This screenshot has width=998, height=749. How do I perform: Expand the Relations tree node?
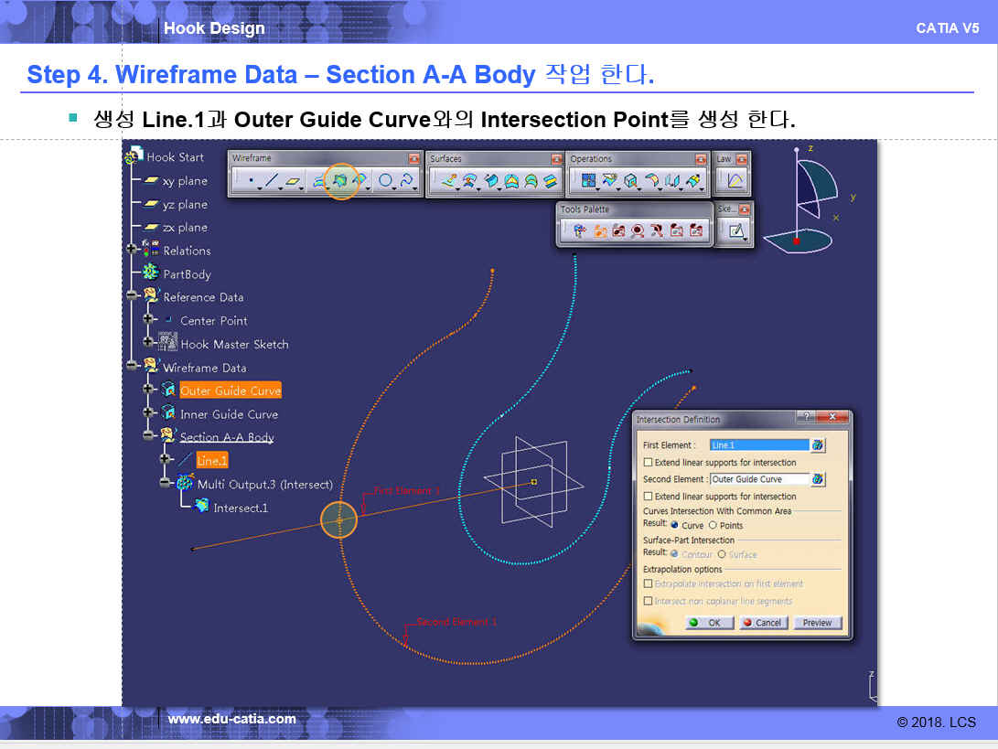pos(133,250)
